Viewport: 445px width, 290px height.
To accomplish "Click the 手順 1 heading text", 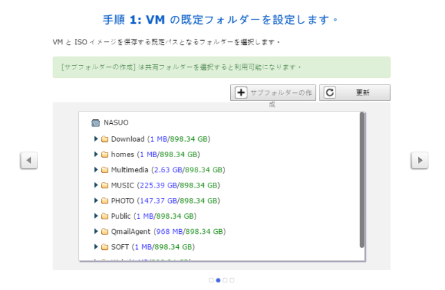I will coord(220,20).
